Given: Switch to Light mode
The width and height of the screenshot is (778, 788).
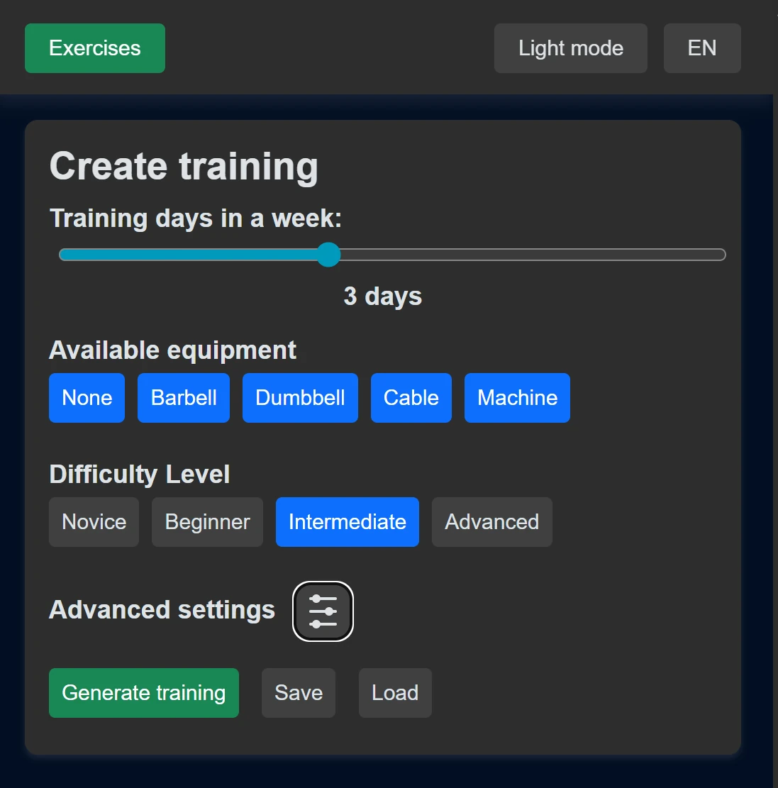Looking at the screenshot, I should point(570,48).
